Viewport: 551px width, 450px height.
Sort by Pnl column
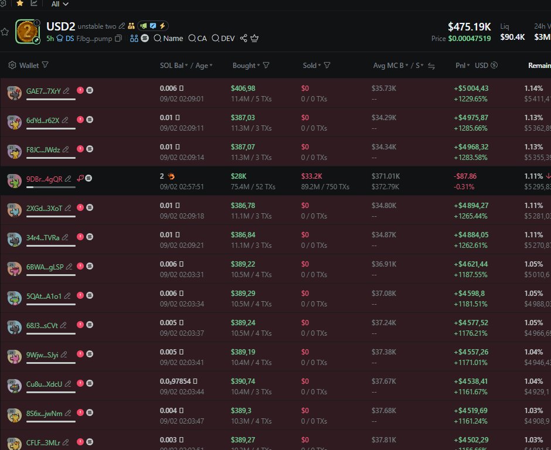462,66
